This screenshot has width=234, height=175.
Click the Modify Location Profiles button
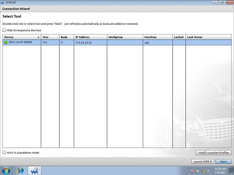tap(214, 153)
